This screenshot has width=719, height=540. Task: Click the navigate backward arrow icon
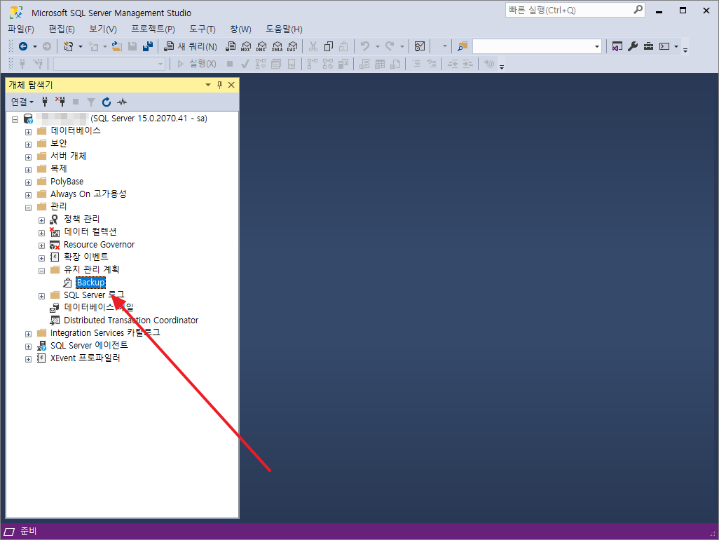(22, 46)
